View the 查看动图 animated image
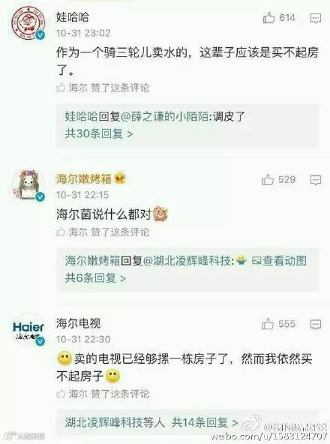 tap(279, 261)
